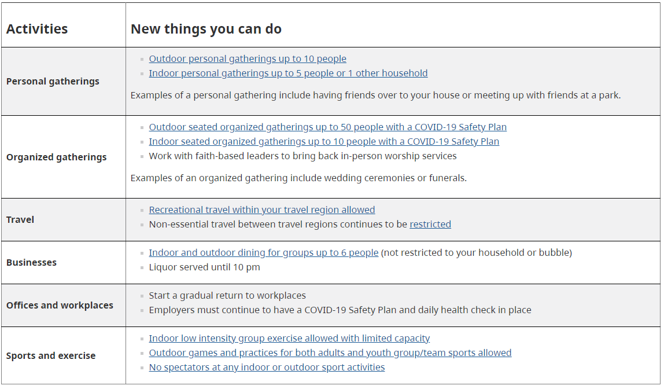
Task: Click the 'New things you can do' header
Action: [206, 29]
